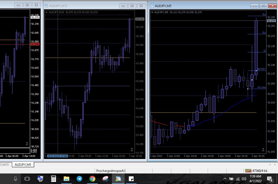Click the red 91.944 price tag on left chart
Image resolution: width=278 pixels, height=184 pixels.
coord(35,44)
